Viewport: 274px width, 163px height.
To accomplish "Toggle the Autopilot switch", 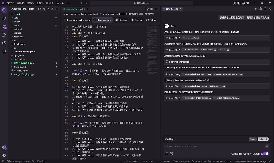I will pyautogui.click(x=266, y=153).
